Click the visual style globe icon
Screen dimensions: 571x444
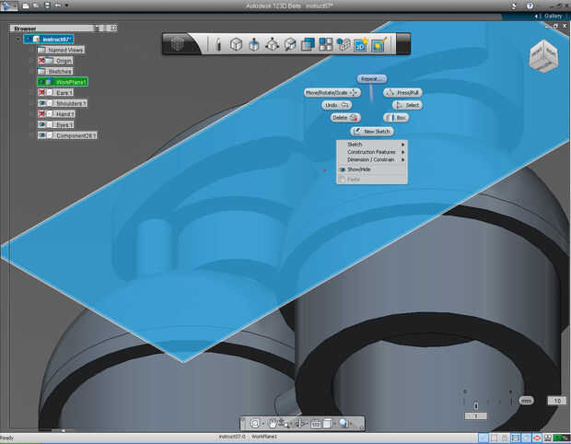tap(344, 423)
